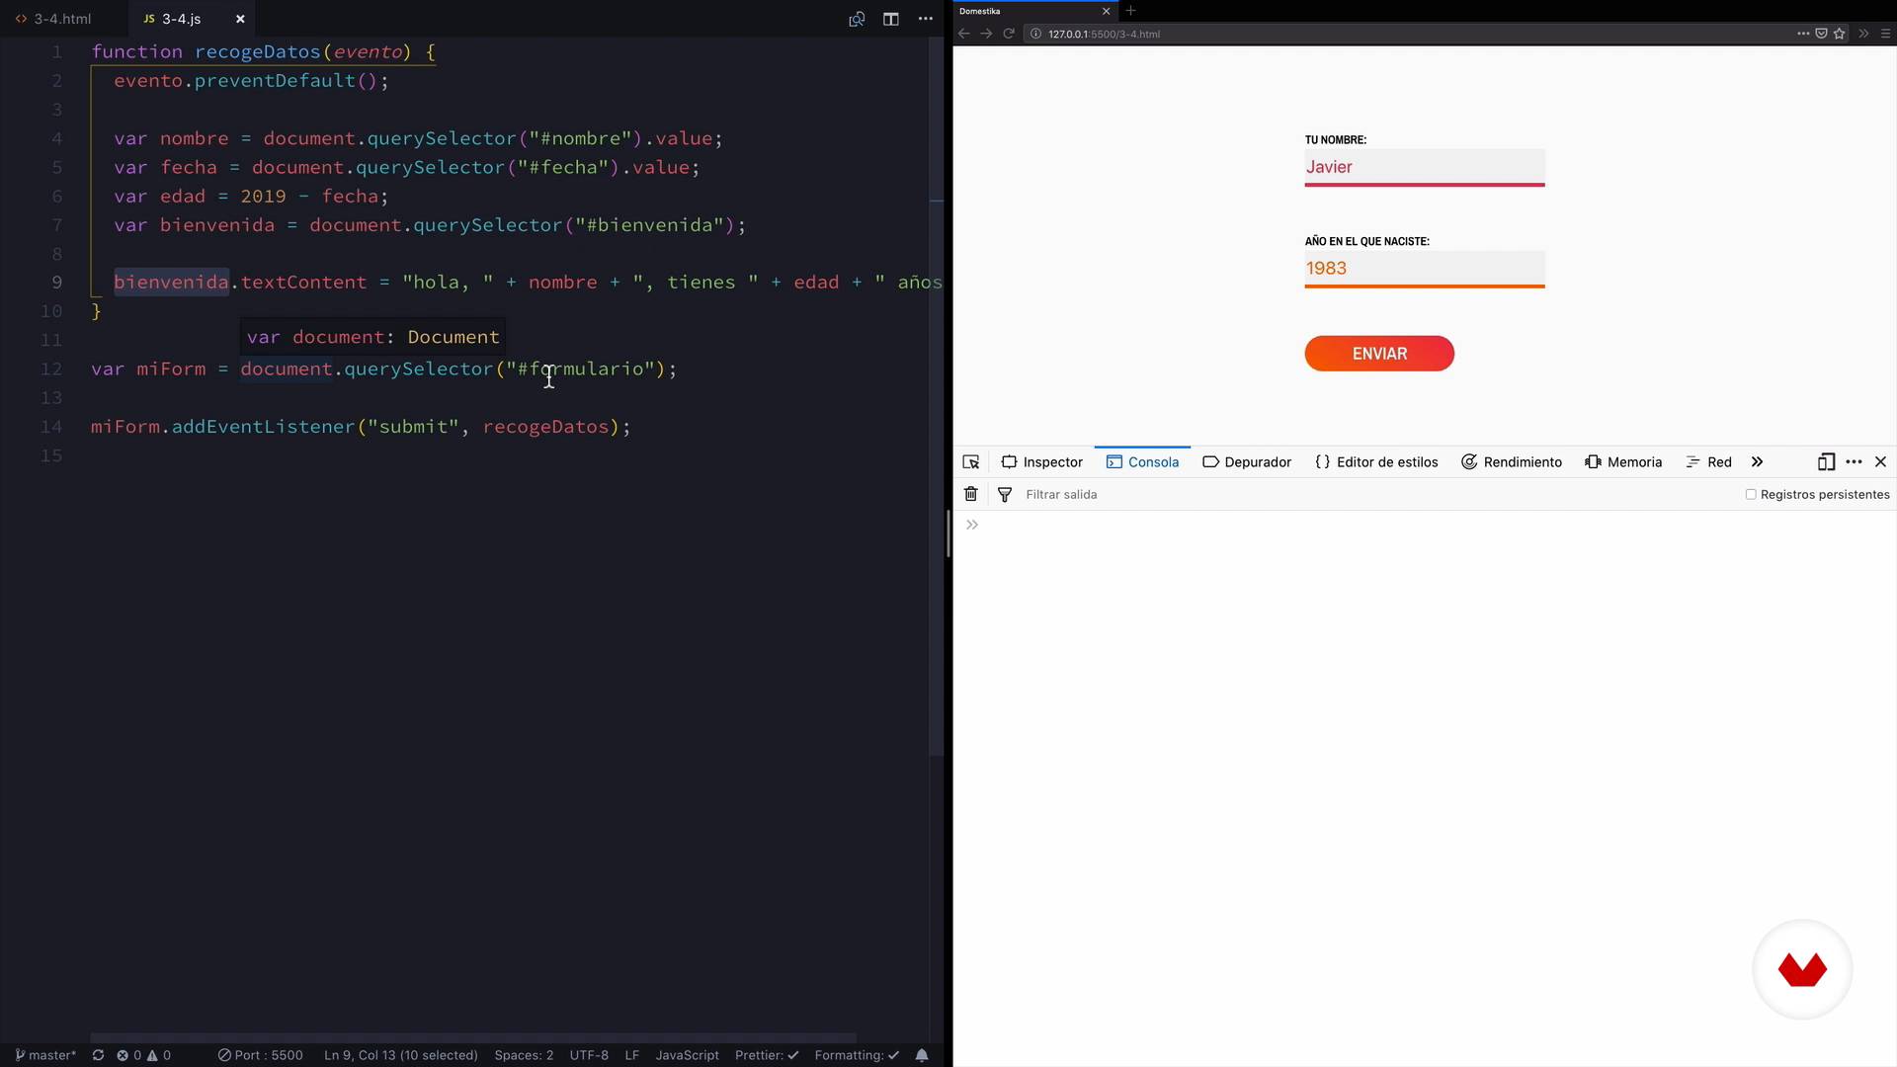This screenshot has height=1067, width=1897.
Task: Click the "submit" string on line 14
Action: click(x=413, y=427)
